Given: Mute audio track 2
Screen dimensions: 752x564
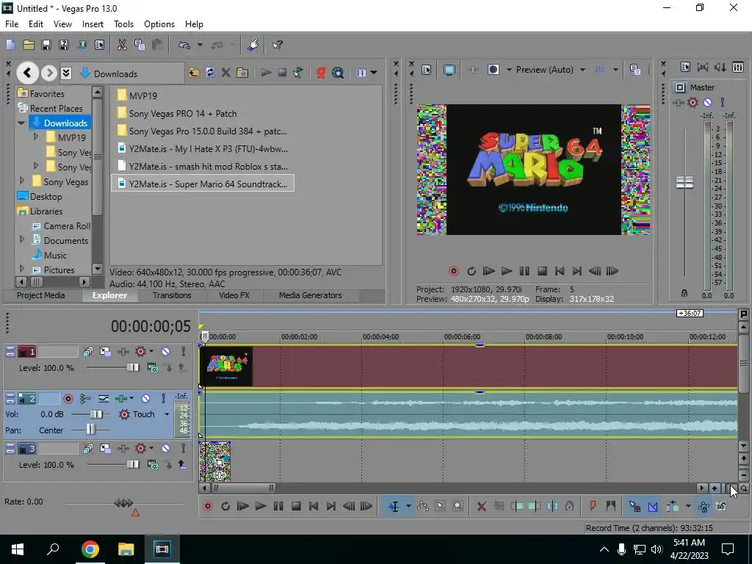Looking at the screenshot, I should coord(146,399).
